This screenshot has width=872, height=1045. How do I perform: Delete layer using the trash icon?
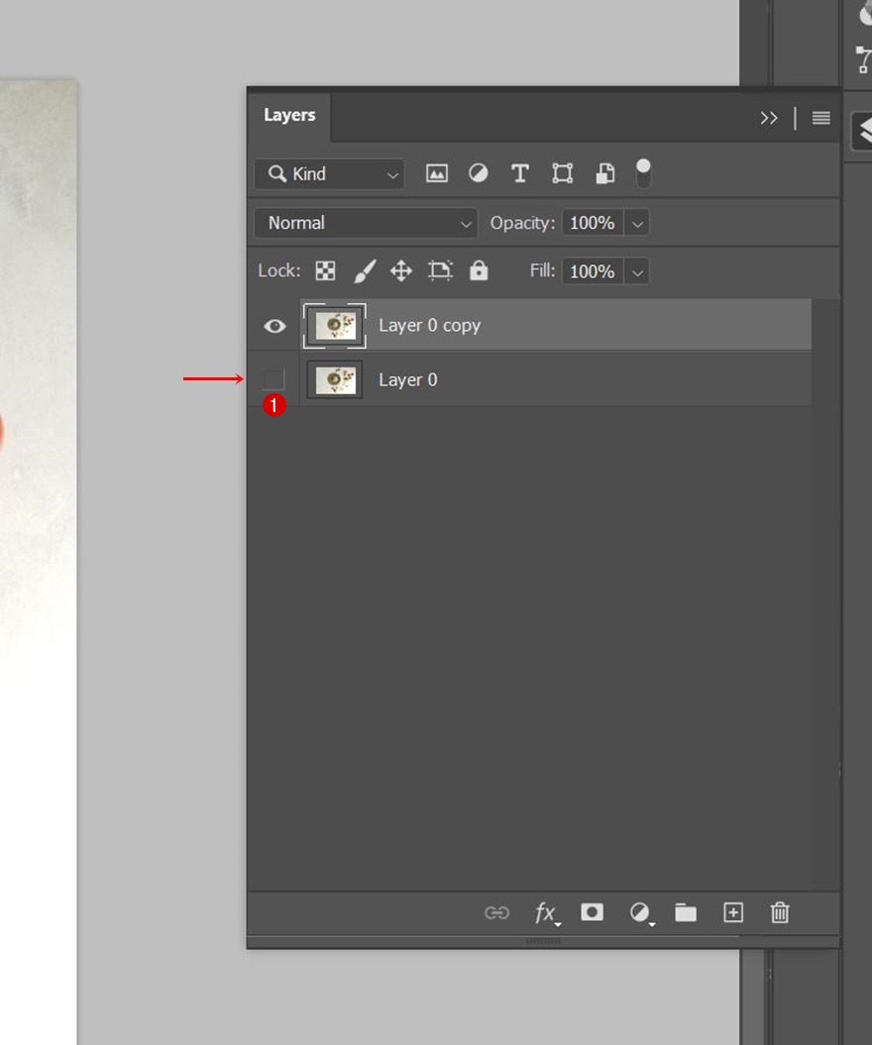pos(780,913)
